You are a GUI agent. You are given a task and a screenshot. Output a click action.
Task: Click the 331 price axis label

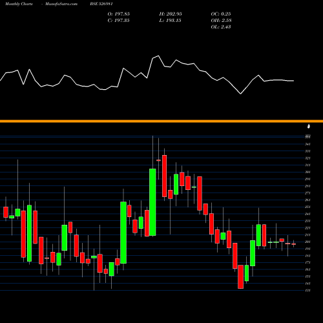[x=307, y=151]
